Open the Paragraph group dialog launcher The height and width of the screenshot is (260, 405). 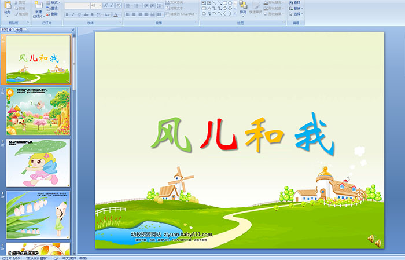point(197,23)
